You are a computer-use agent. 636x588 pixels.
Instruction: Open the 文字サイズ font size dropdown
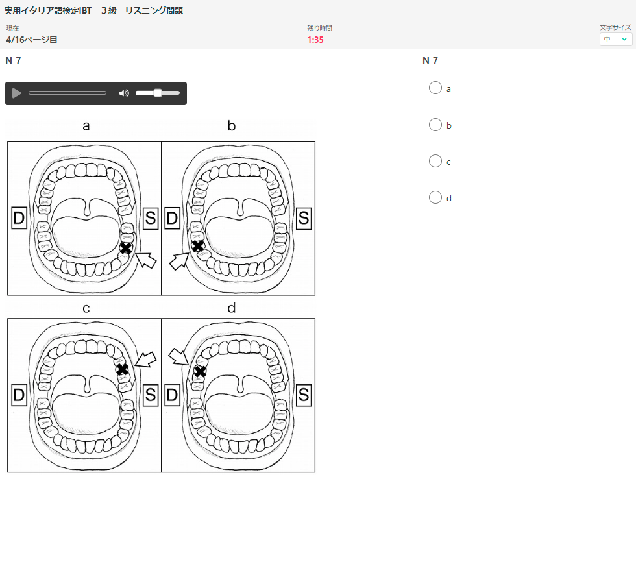(x=616, y=40)
